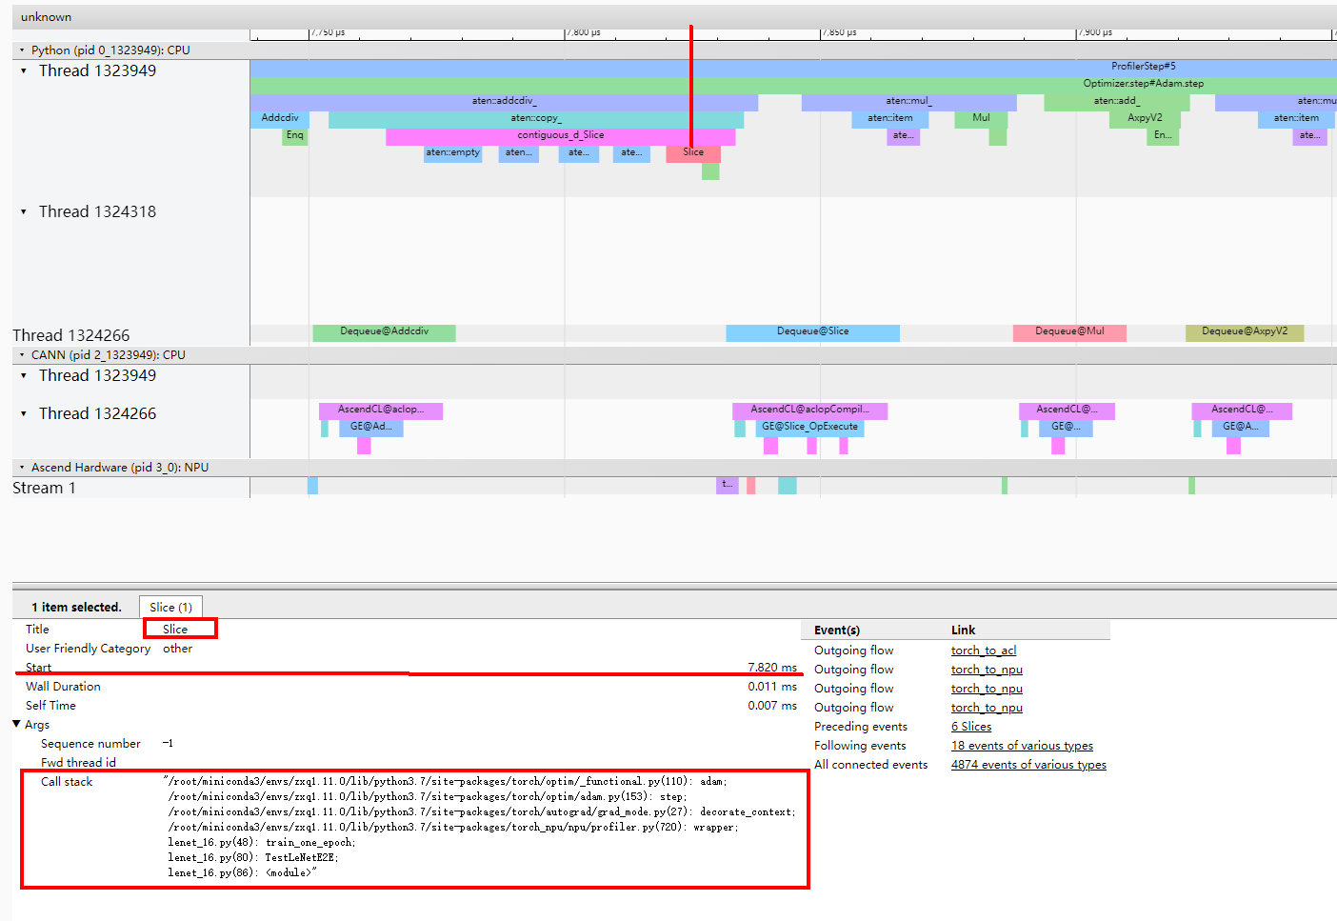Open the first torch_to_acl link
Image resolution: width=1337 pixels, height=921 pixels.
pos(984,651)
